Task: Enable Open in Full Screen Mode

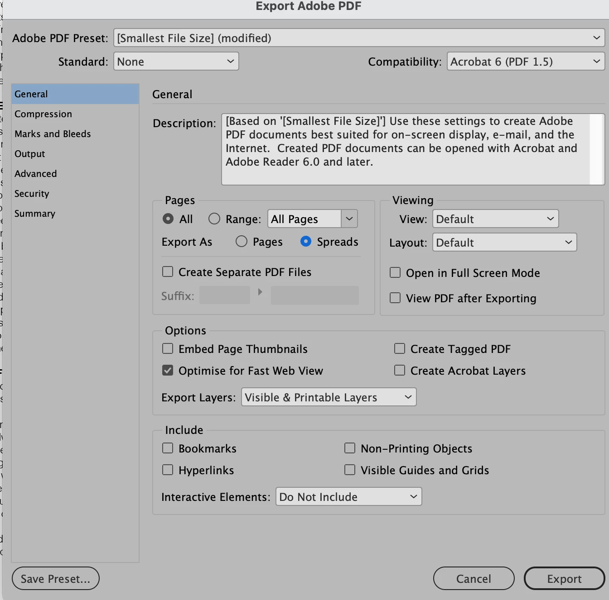Action: (x=395, y=272)
